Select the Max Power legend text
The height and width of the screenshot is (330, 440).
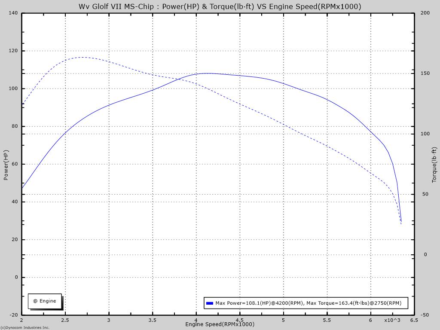[308, 303]
